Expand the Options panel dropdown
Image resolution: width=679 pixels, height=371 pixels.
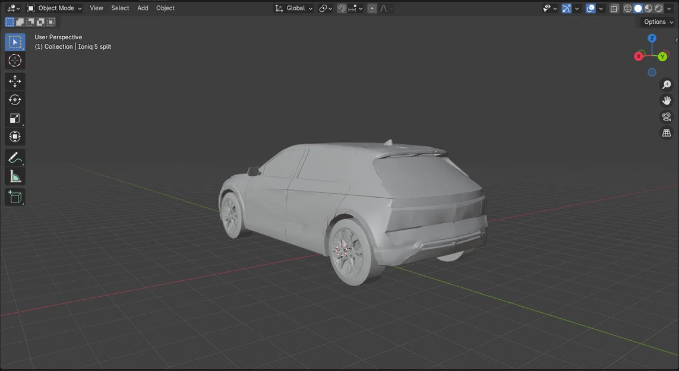point(656,21)
